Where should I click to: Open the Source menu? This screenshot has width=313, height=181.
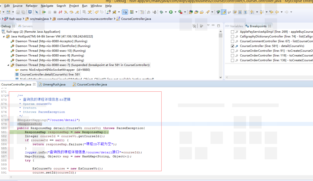coord(18,6)
